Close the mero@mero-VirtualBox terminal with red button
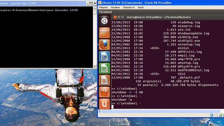Viewport: 224px width, 126px height. [x=115, y=17]
